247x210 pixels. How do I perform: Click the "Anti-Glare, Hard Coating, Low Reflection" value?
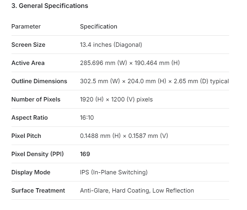(x=137, y=191)
